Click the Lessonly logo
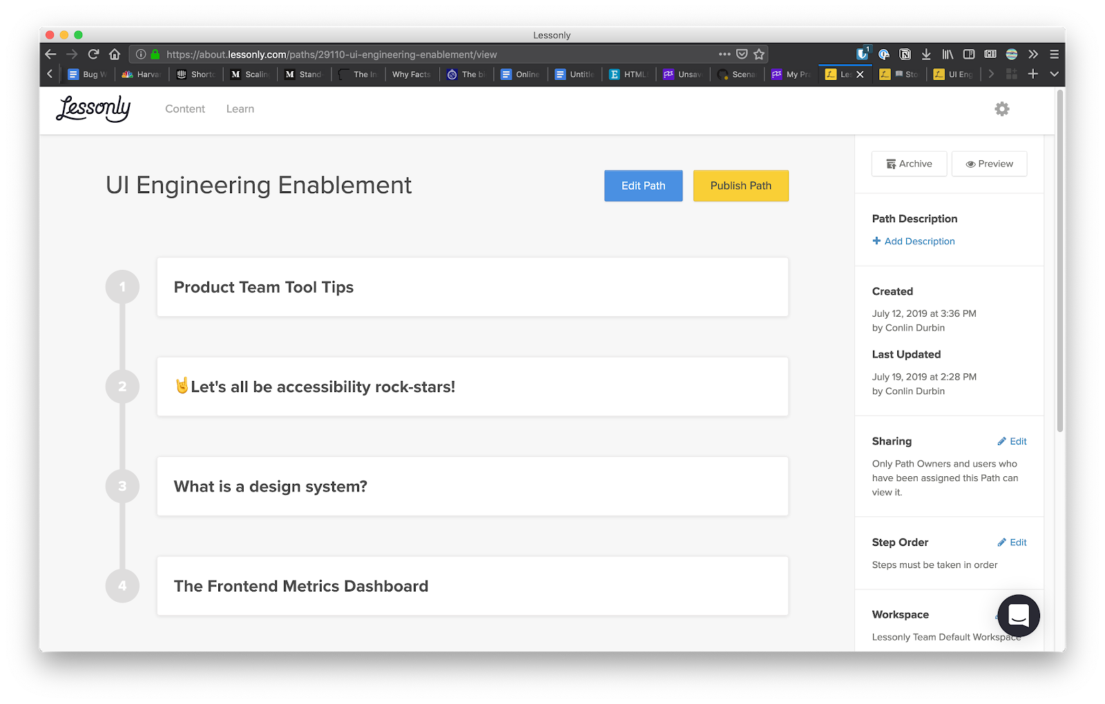The image size is (1105, 704). (93, 108)
